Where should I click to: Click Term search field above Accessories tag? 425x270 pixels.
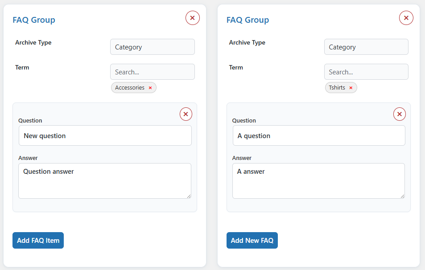tap(152, 72)
